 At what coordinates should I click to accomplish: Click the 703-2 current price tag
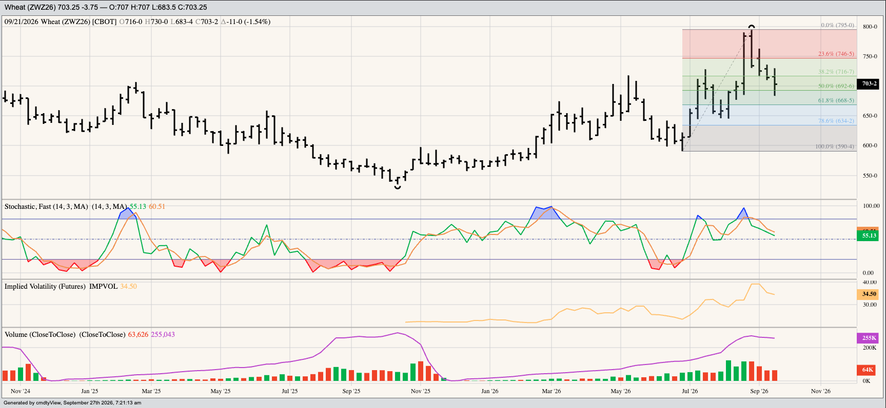click(x=869, y=83)
